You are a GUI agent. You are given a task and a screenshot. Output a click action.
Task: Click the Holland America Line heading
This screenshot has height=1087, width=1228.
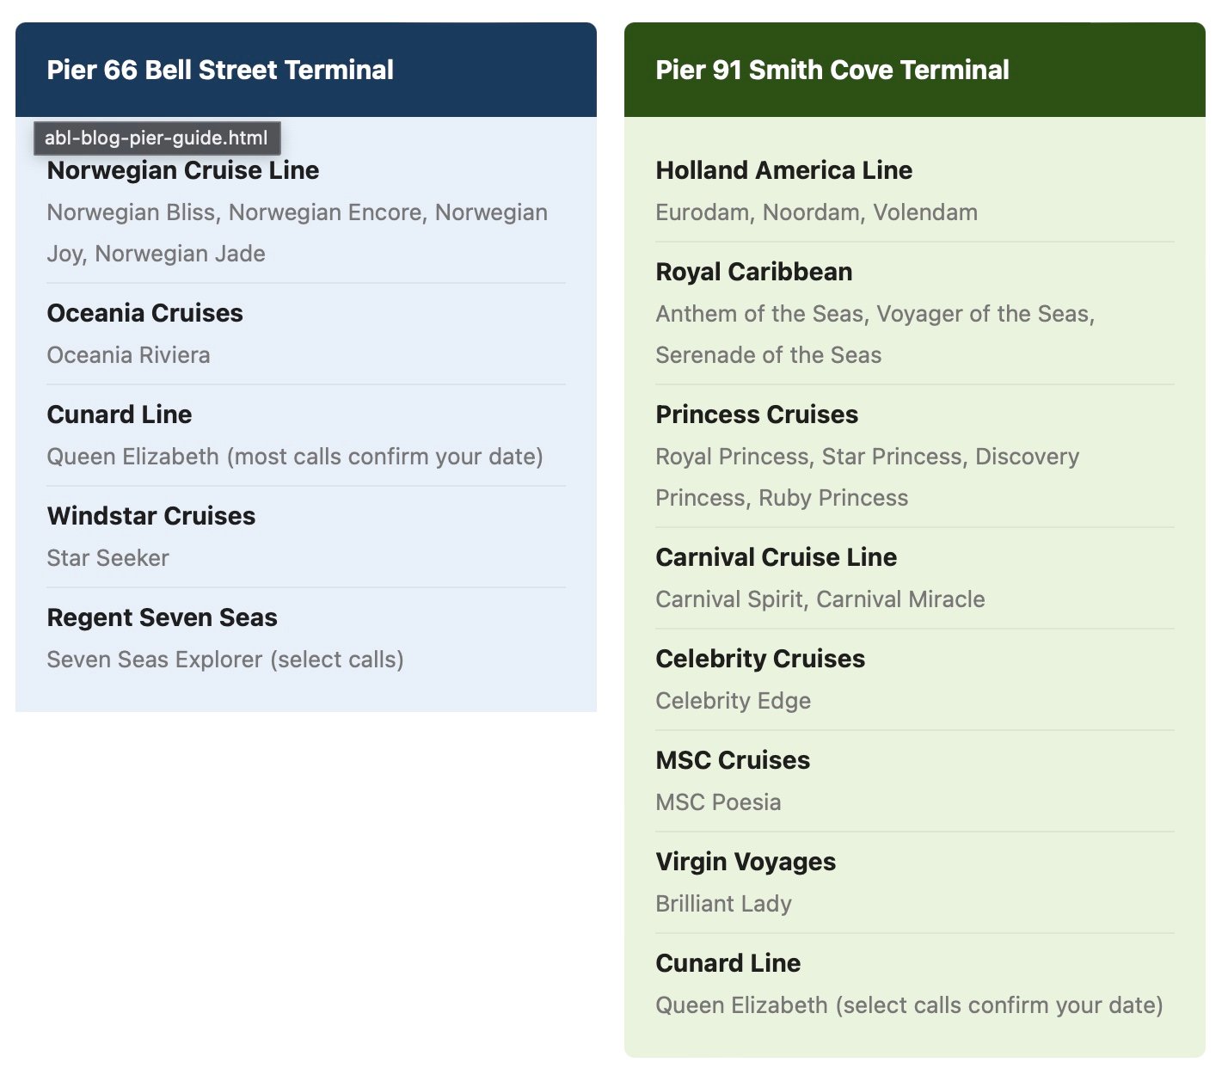[x=784, y=170]
